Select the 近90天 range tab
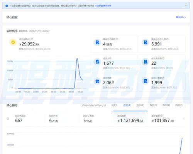This screenshot has height=154, width=193. tap(140, 105)
